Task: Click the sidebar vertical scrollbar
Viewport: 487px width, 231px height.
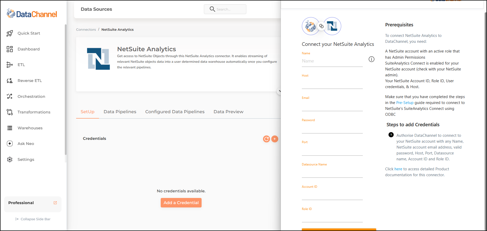Action: click(66, 90)
